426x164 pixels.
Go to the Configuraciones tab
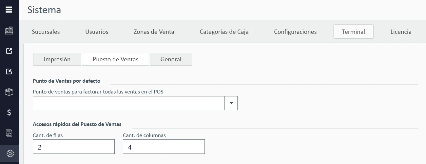[295, 32]
